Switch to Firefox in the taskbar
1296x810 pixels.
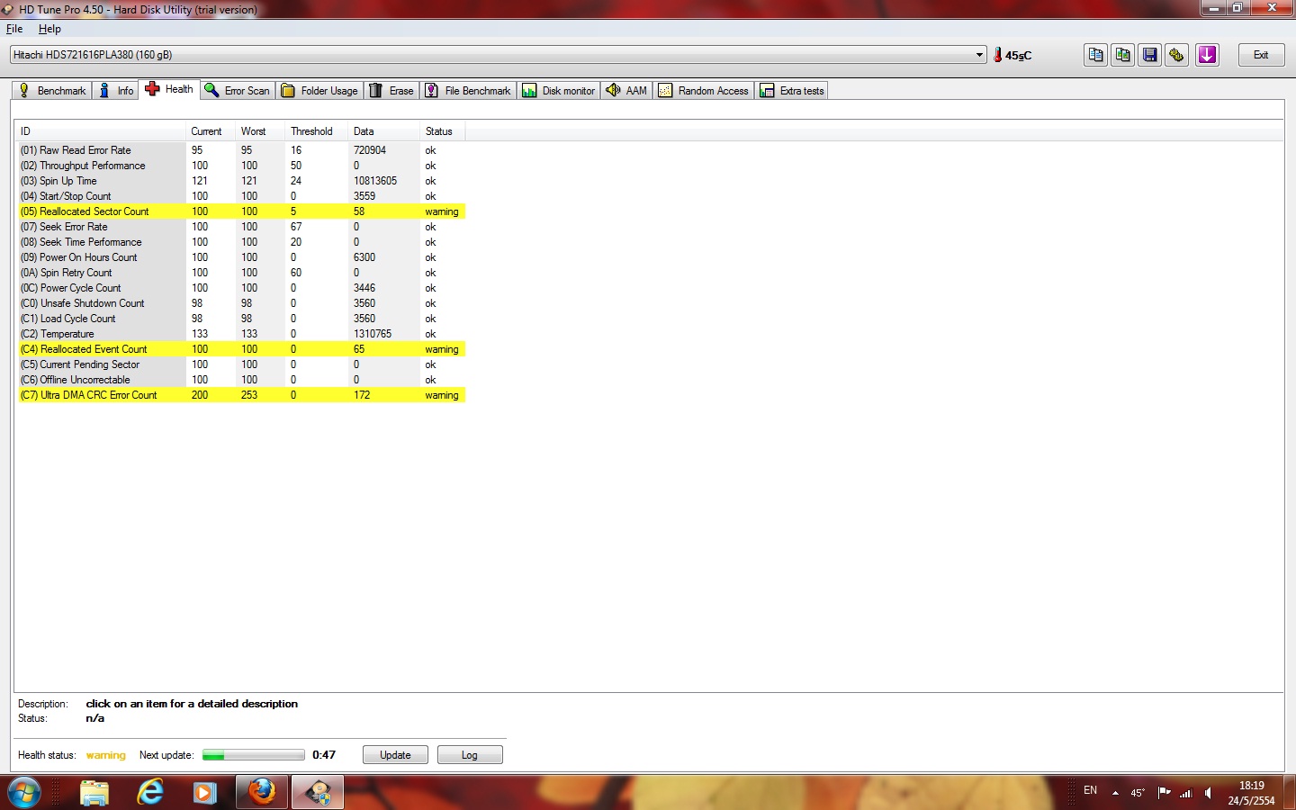(x=262, y=792)
